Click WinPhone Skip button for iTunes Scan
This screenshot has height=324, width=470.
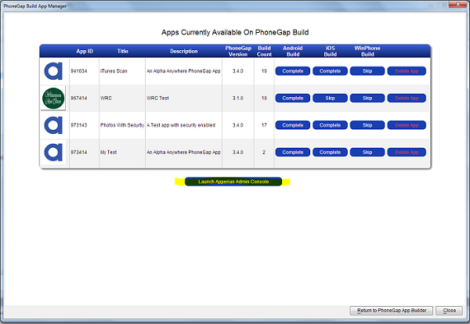367,71
